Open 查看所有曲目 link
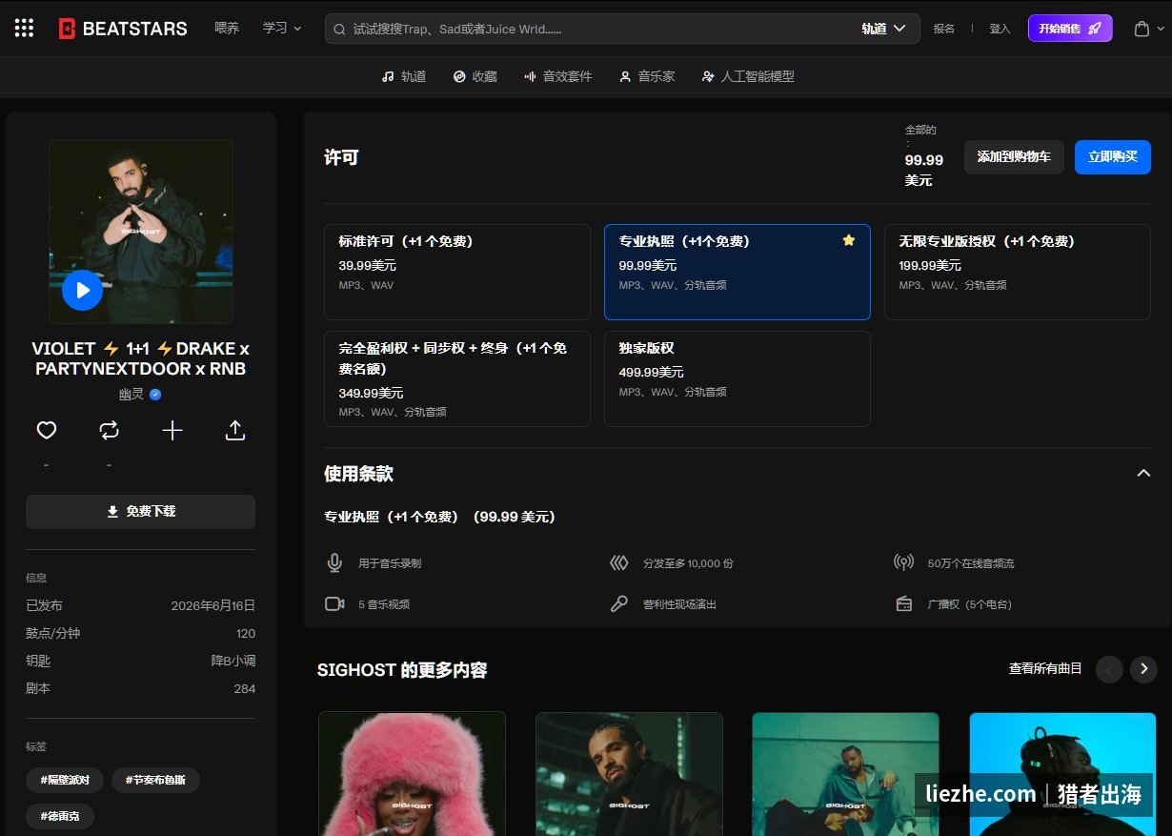Screen dimensions: 1172x836 [1045, 669]
